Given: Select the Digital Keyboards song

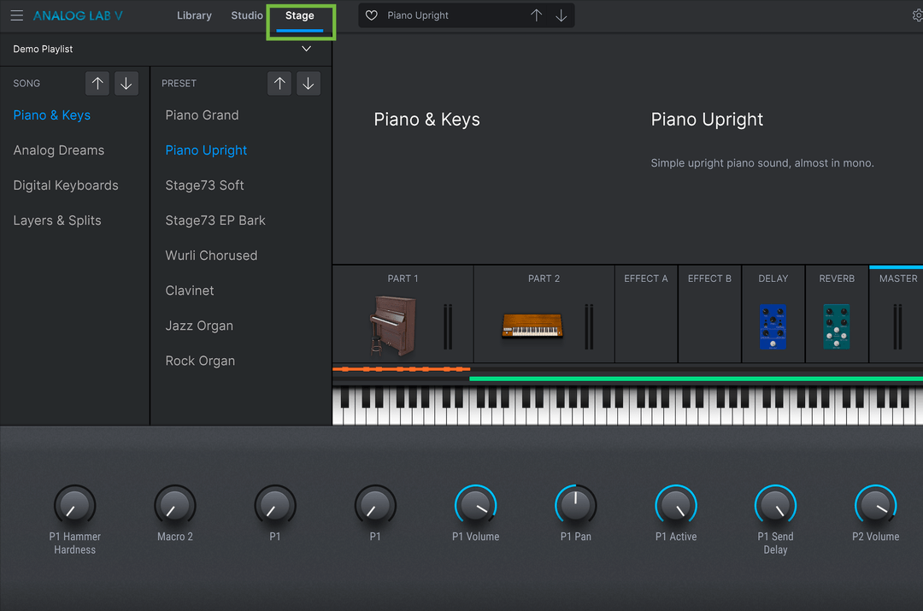Looking at the screenshot, I should coord(66,185).
